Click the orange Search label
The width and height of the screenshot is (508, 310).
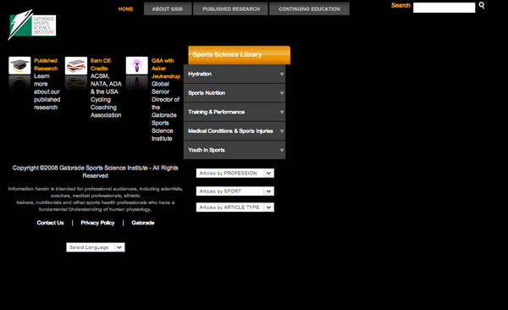[x=400, y=6]
